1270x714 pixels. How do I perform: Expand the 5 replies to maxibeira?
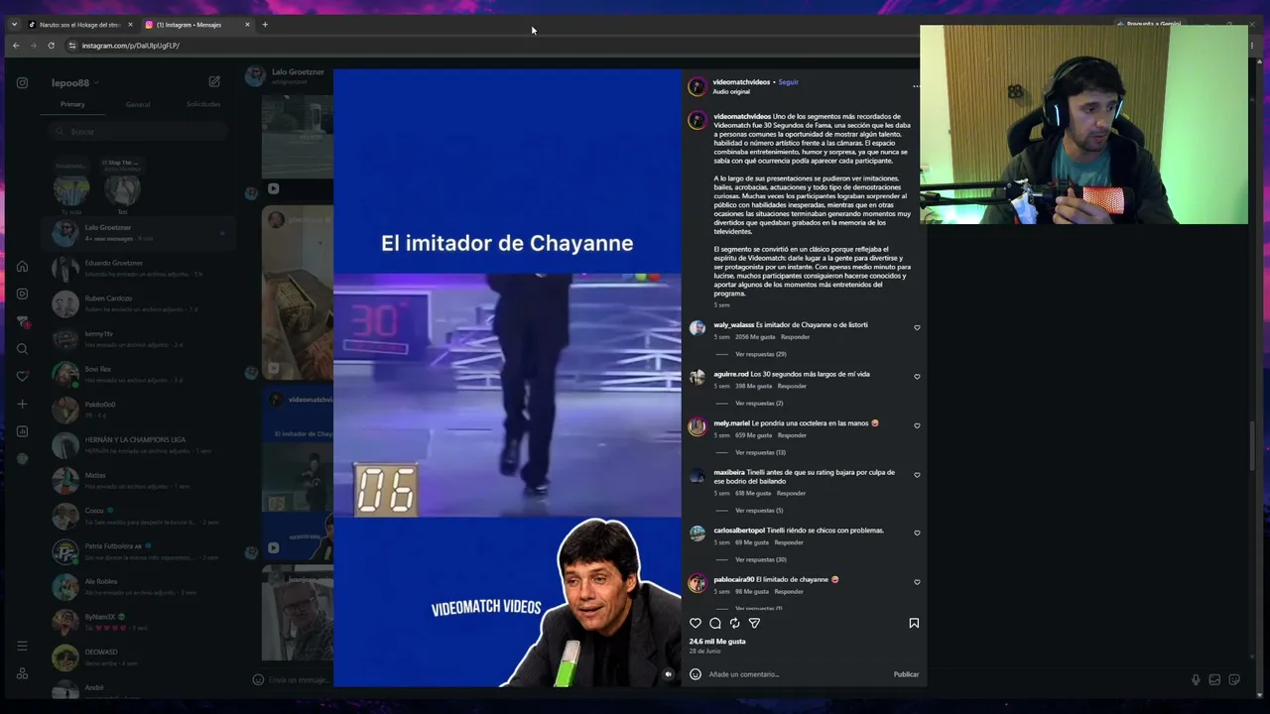759,511
